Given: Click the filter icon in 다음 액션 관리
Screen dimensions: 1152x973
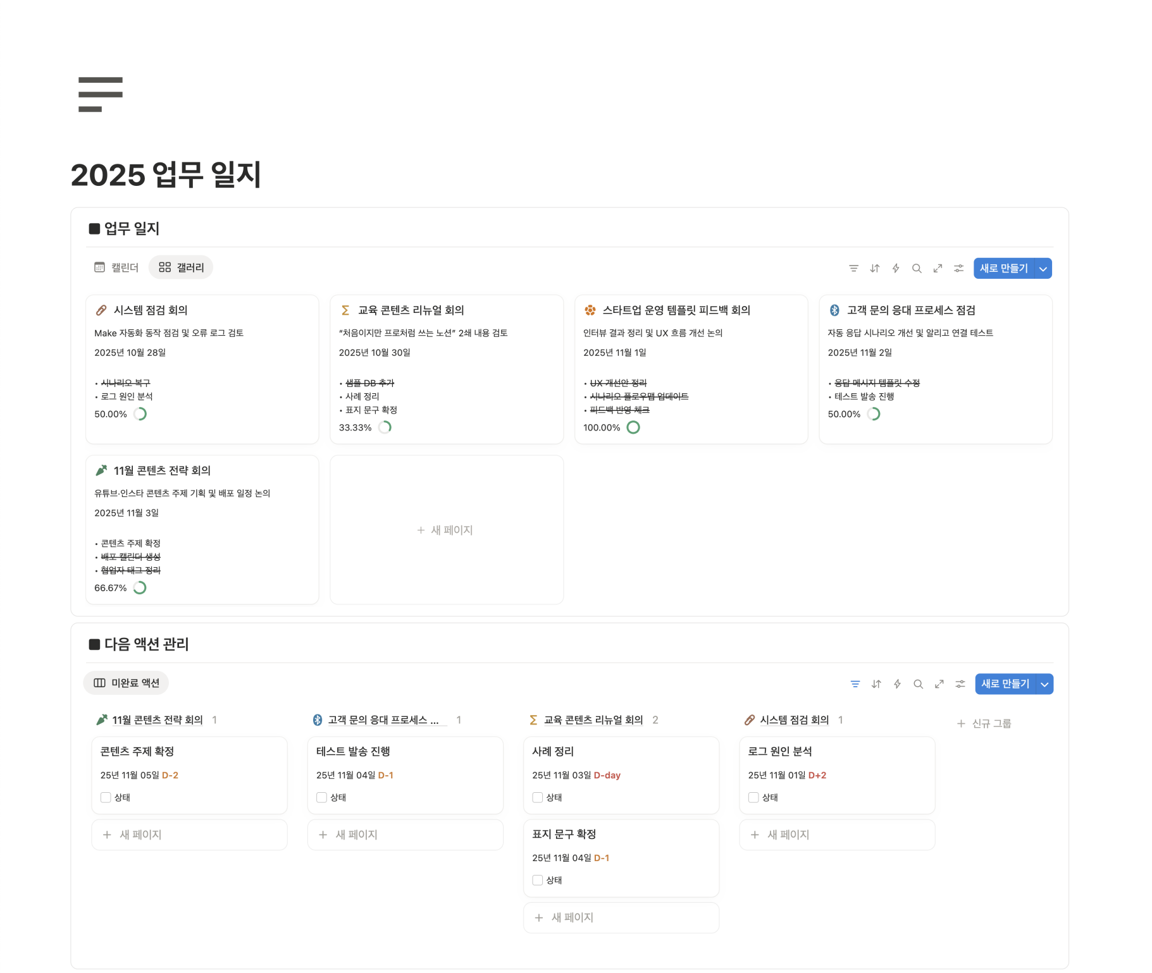Looking at the screenshot, I should 855,684.
